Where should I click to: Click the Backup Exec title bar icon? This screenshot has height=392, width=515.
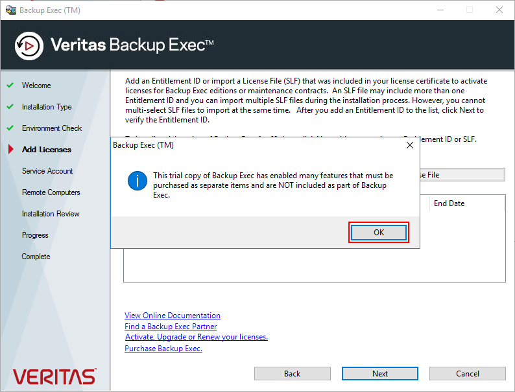click(x=10, y=10)
